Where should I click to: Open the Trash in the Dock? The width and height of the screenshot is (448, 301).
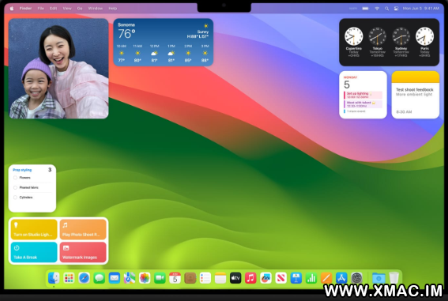[x=393, y=278]
